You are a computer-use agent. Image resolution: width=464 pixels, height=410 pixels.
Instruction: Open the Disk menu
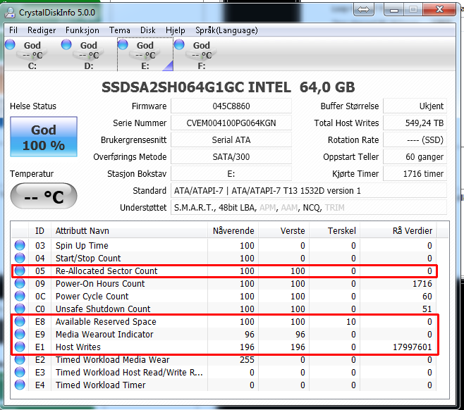tap(147, 30)
